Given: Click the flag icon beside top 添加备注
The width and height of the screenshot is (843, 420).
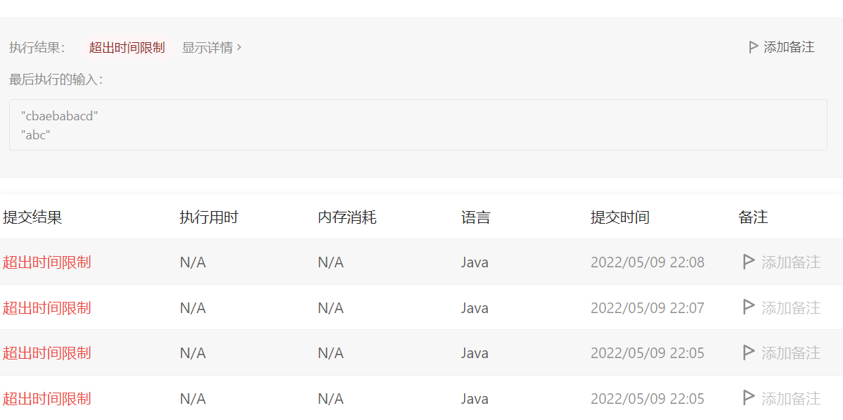Looking at the screenshot, I should pos(753,47).
